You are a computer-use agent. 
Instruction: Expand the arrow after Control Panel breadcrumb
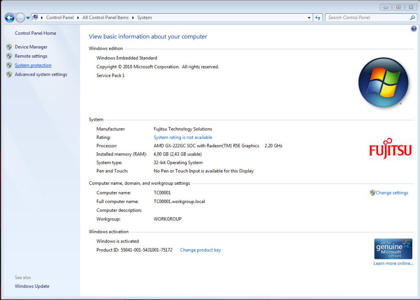tap(78, 18)
